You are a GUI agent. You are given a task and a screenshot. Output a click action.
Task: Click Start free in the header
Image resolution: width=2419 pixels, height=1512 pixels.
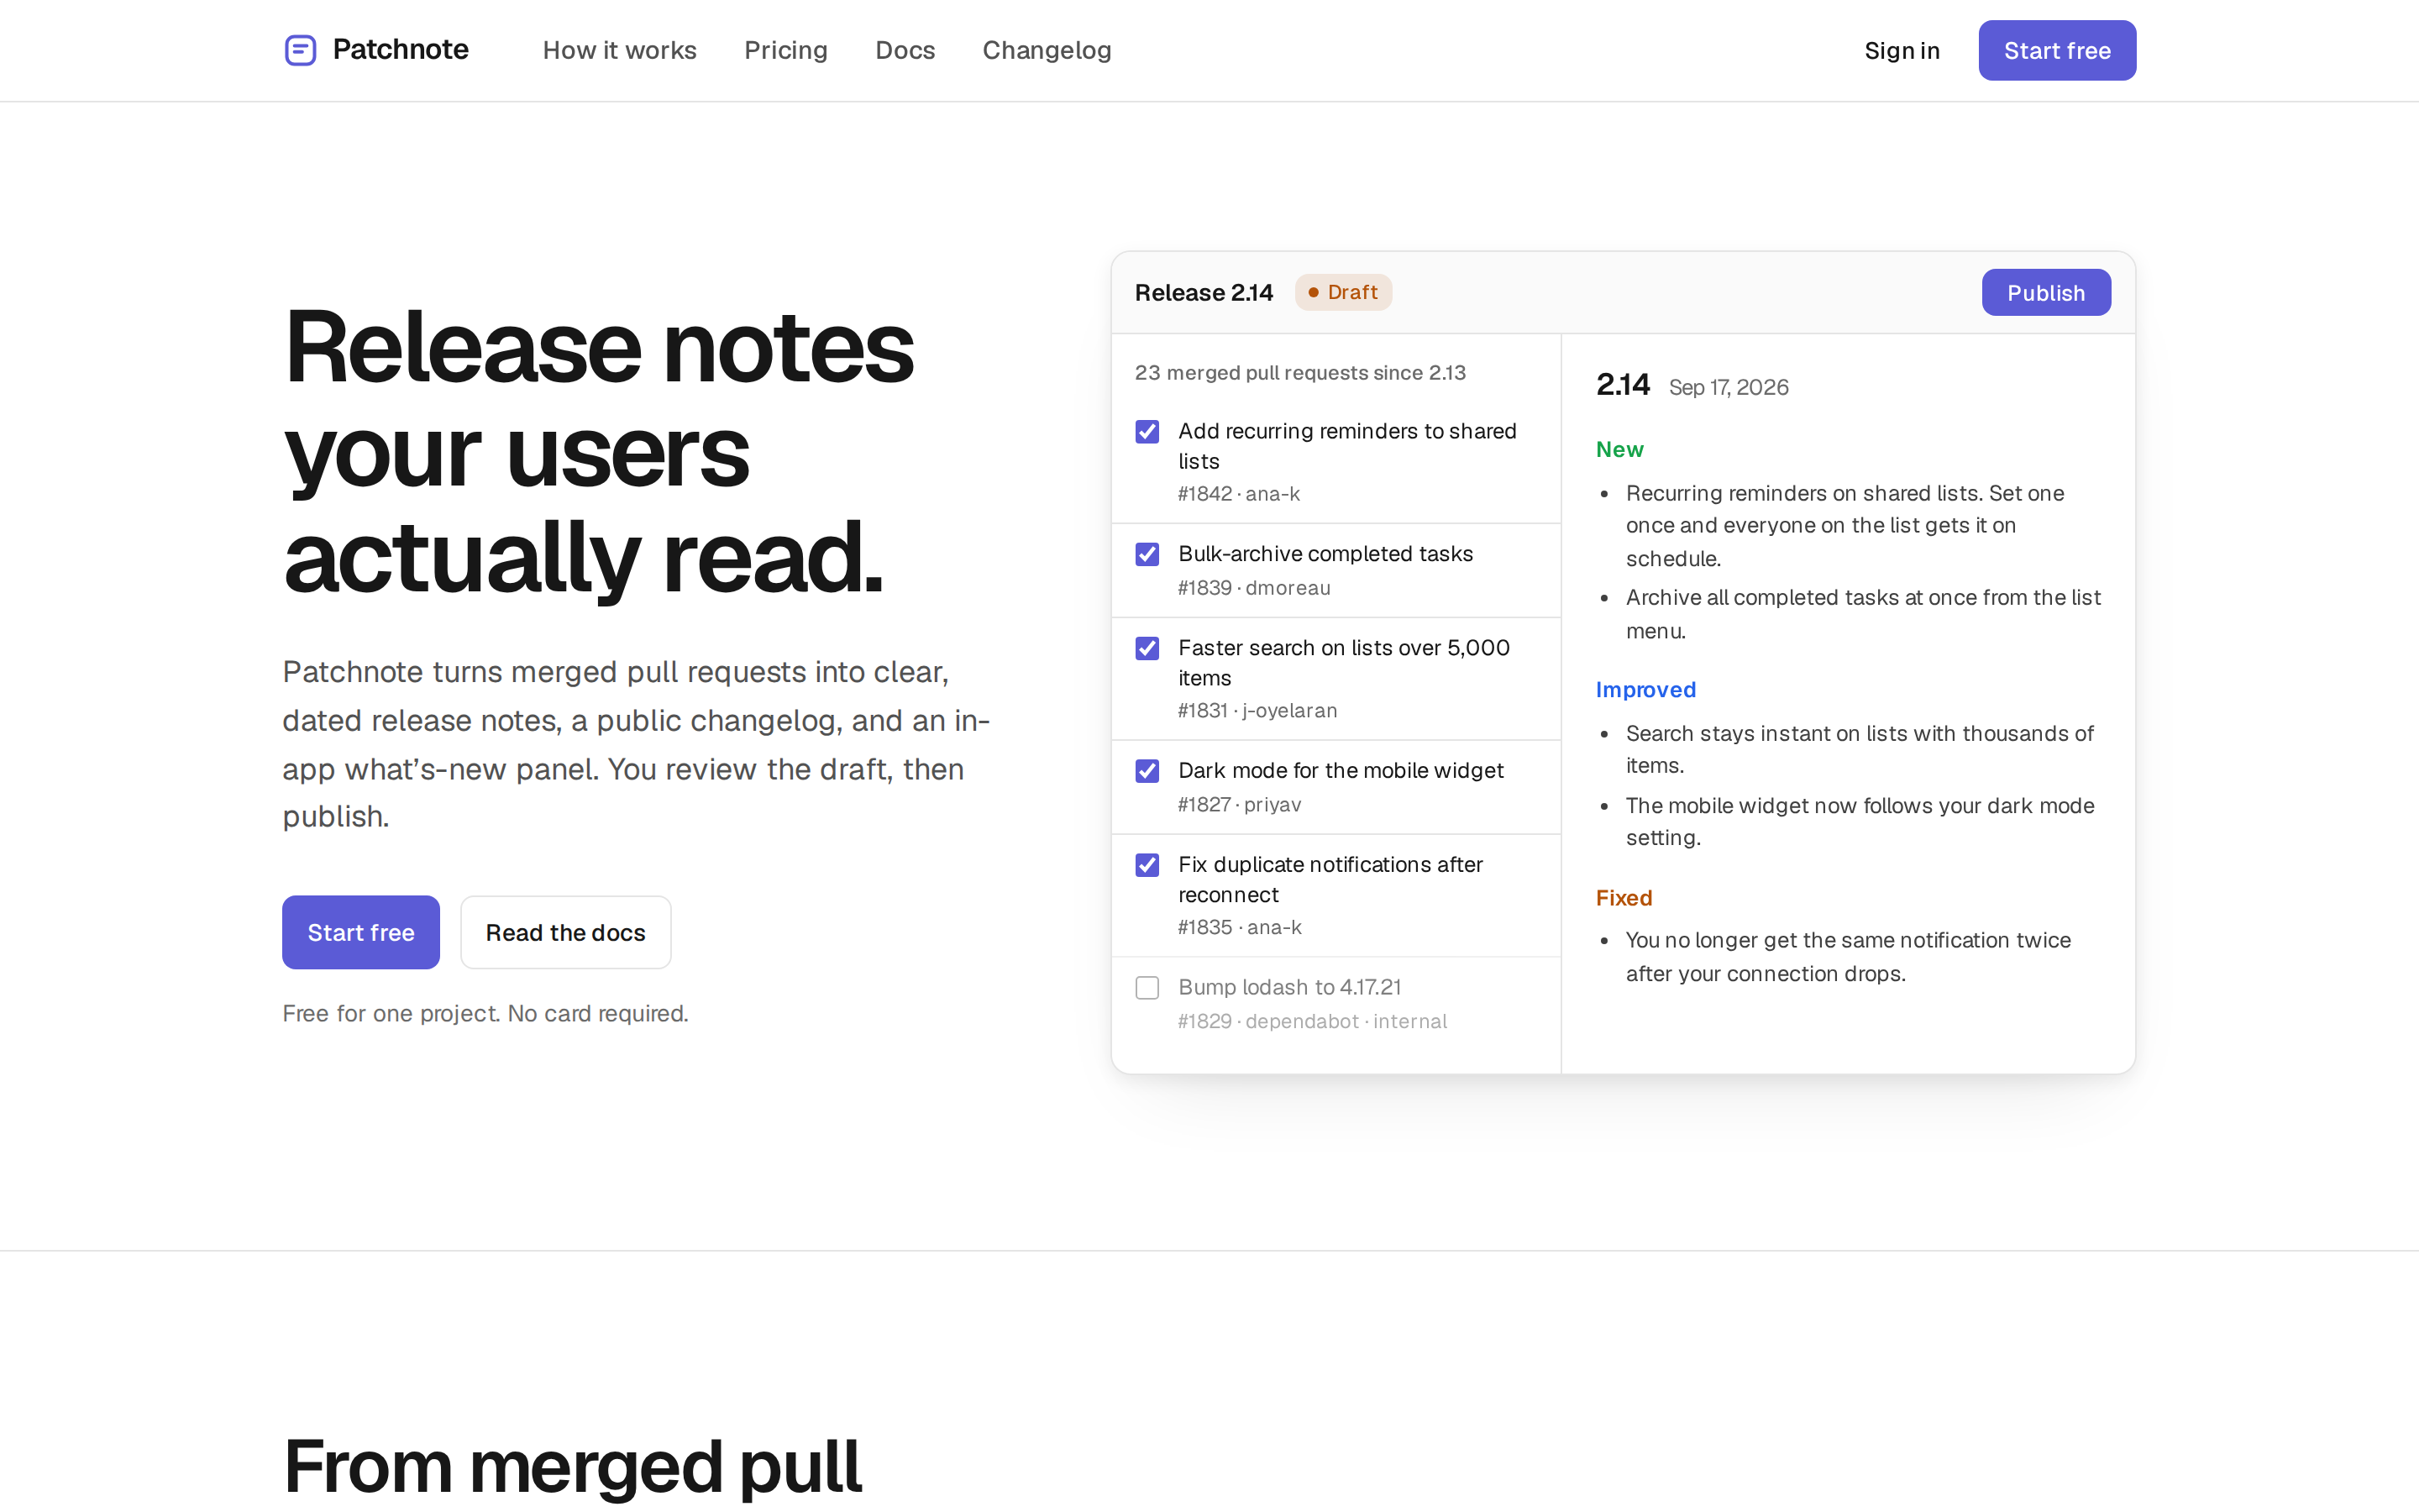click(2057, 50)
